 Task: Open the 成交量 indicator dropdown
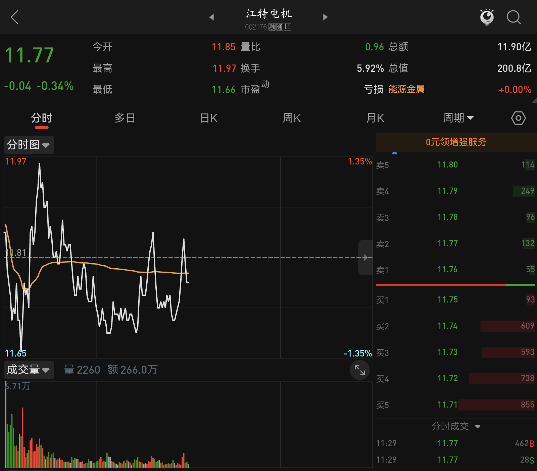coord(29,370)
